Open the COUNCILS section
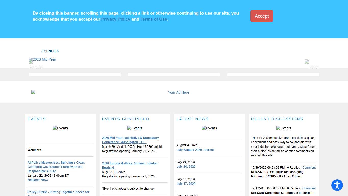The height and width of the screenshot is (196, 348). coord(50,51)
